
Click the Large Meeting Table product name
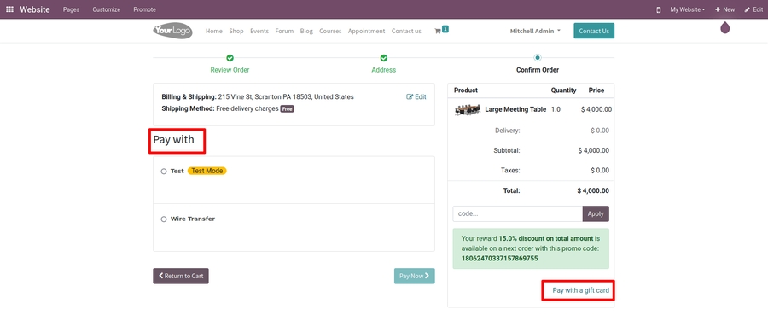(515, 110)
